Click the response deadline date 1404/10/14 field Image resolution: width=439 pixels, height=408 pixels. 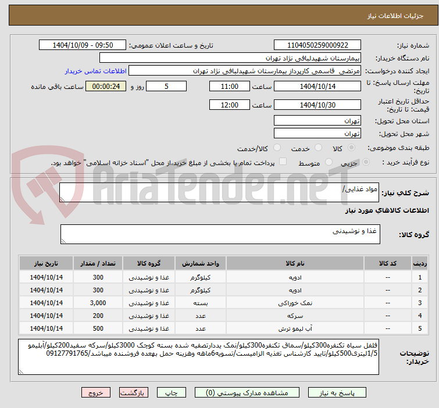(317, 86)
